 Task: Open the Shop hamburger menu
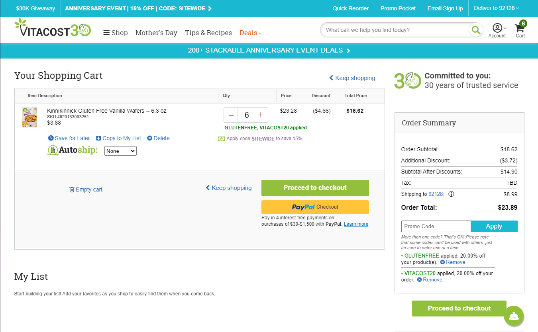(116, 33)
